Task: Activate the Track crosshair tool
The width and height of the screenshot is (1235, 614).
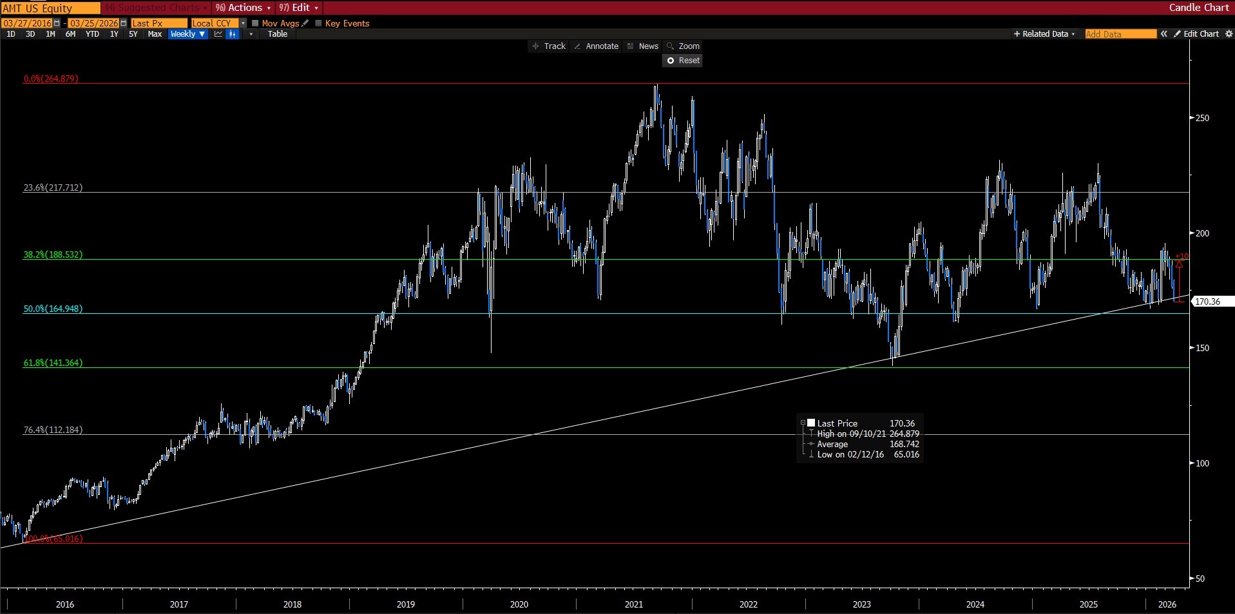Action: [x=548, y=46]
